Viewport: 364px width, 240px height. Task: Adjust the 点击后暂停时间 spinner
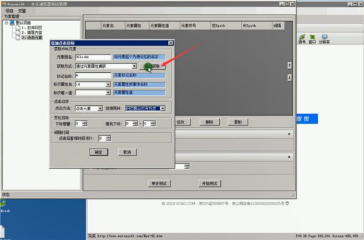pyautogui.click(x=108, y=139)
